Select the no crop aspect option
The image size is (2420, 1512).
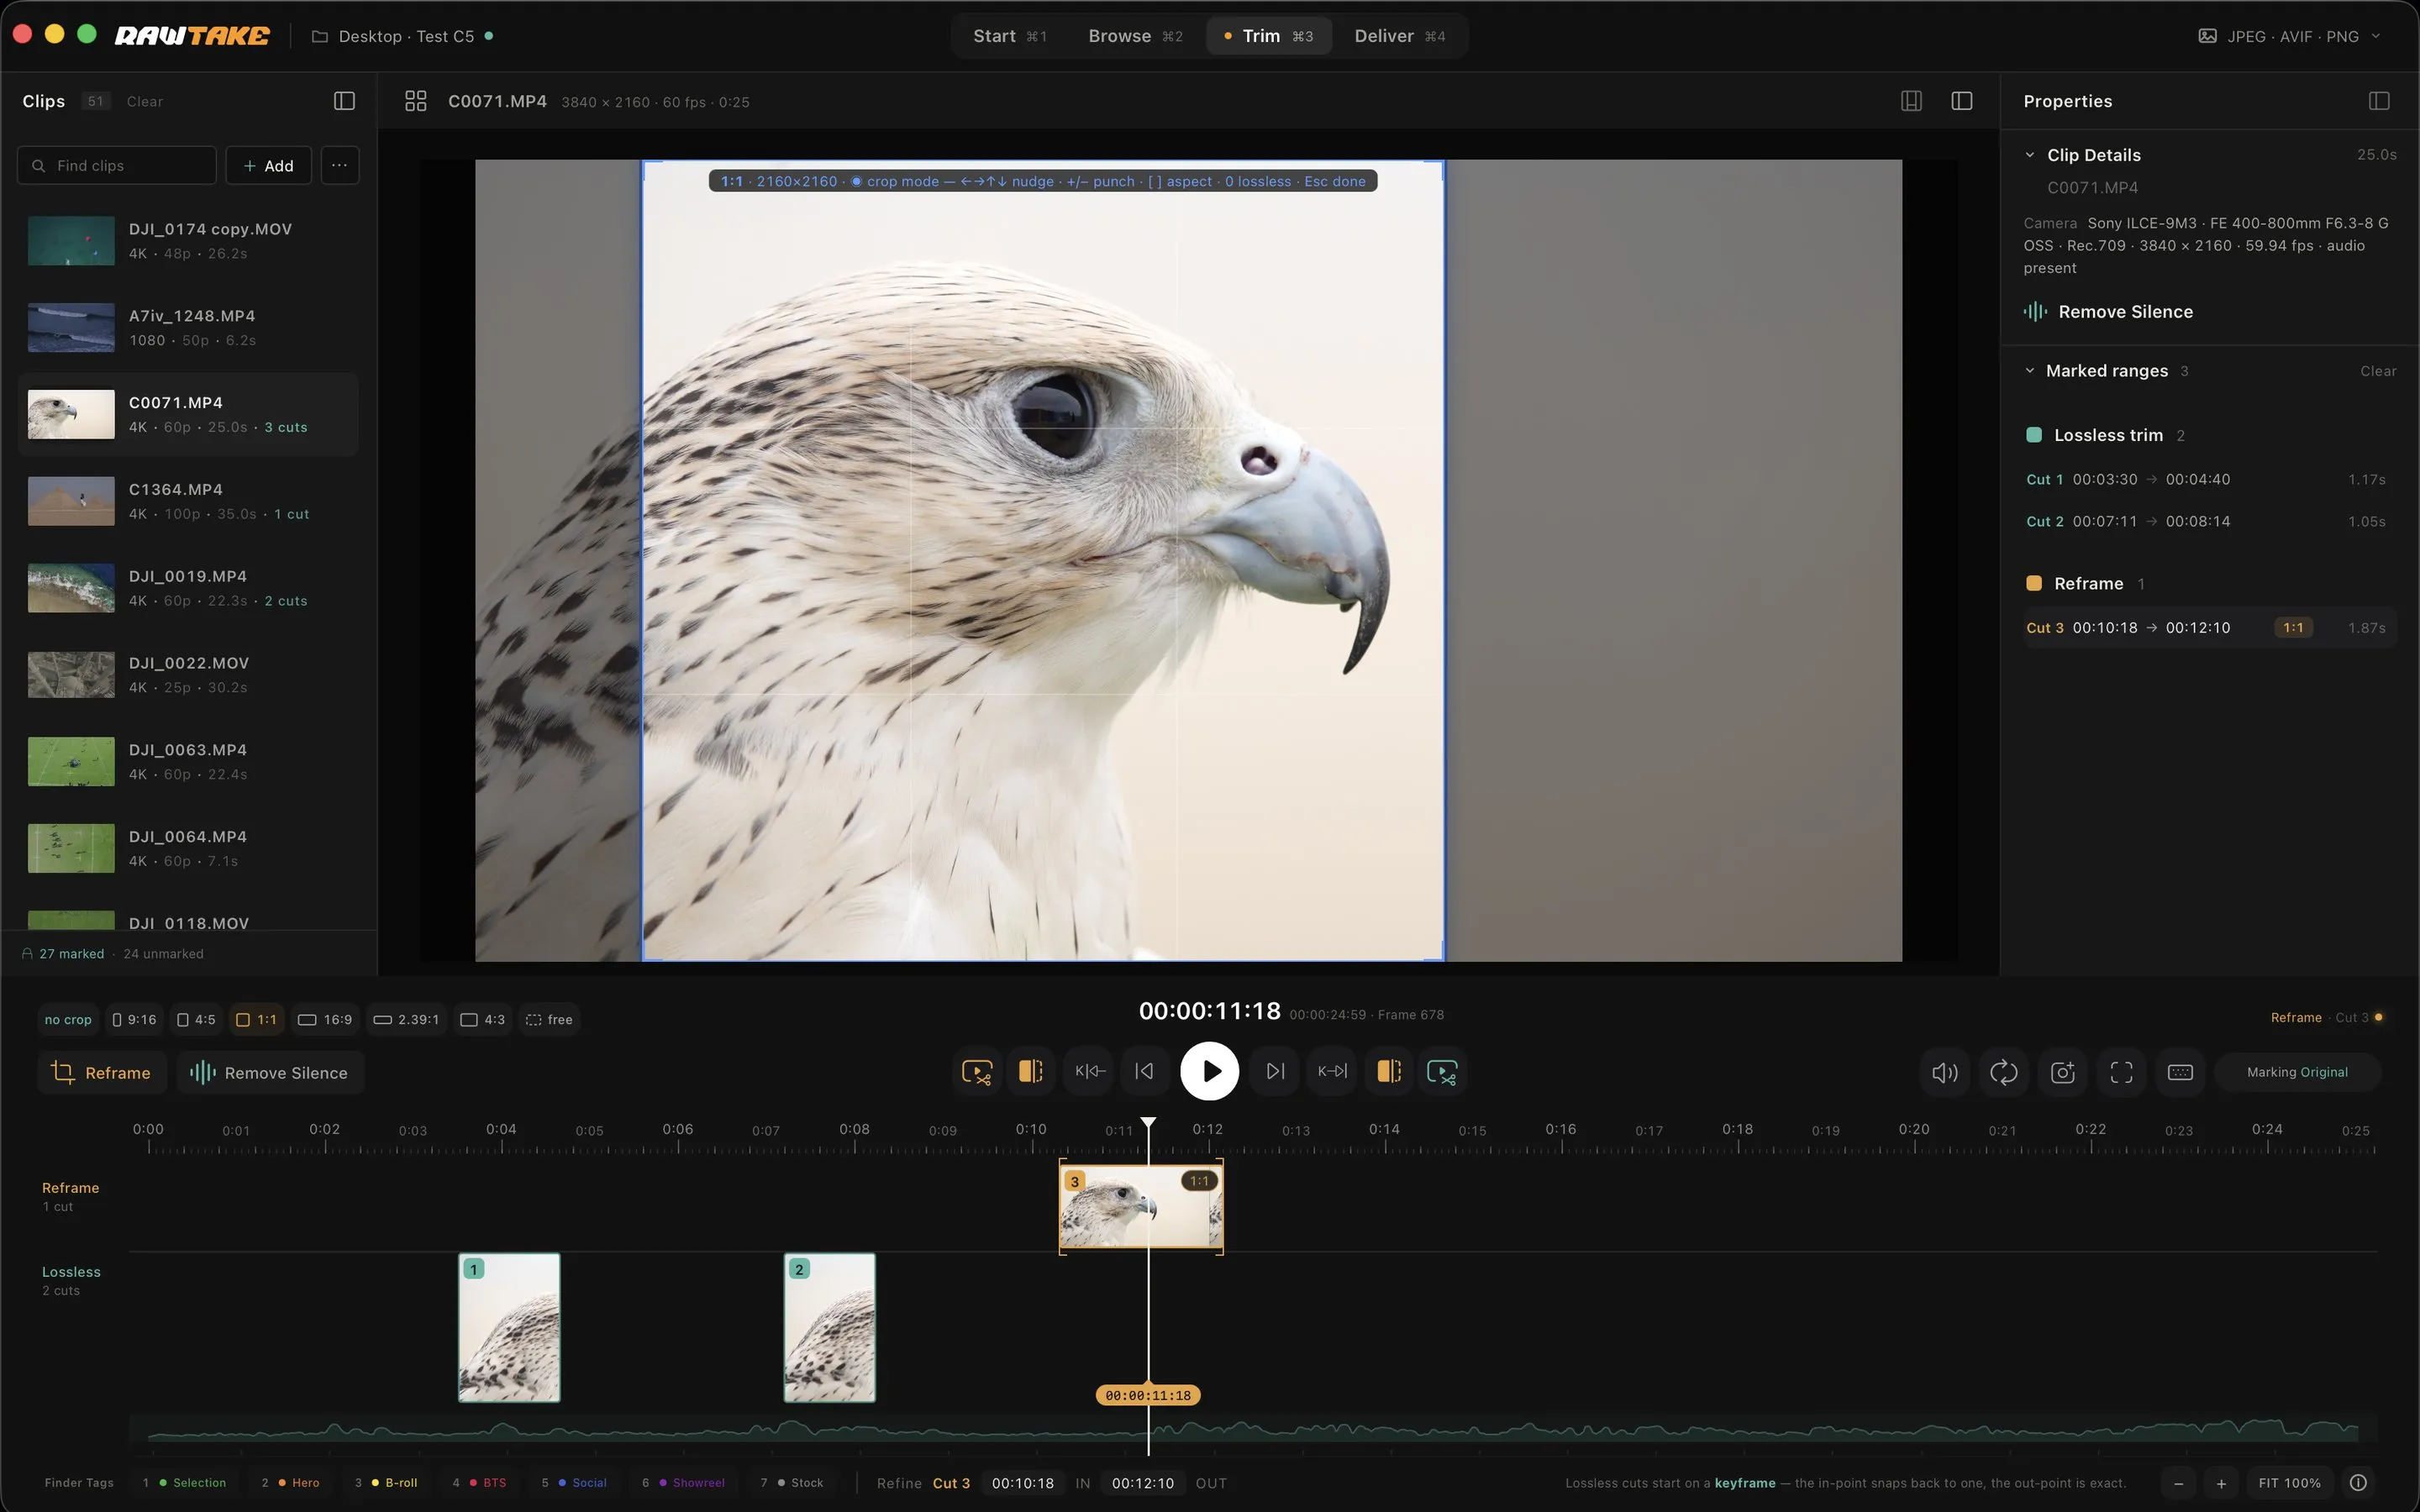(68, 1020)
